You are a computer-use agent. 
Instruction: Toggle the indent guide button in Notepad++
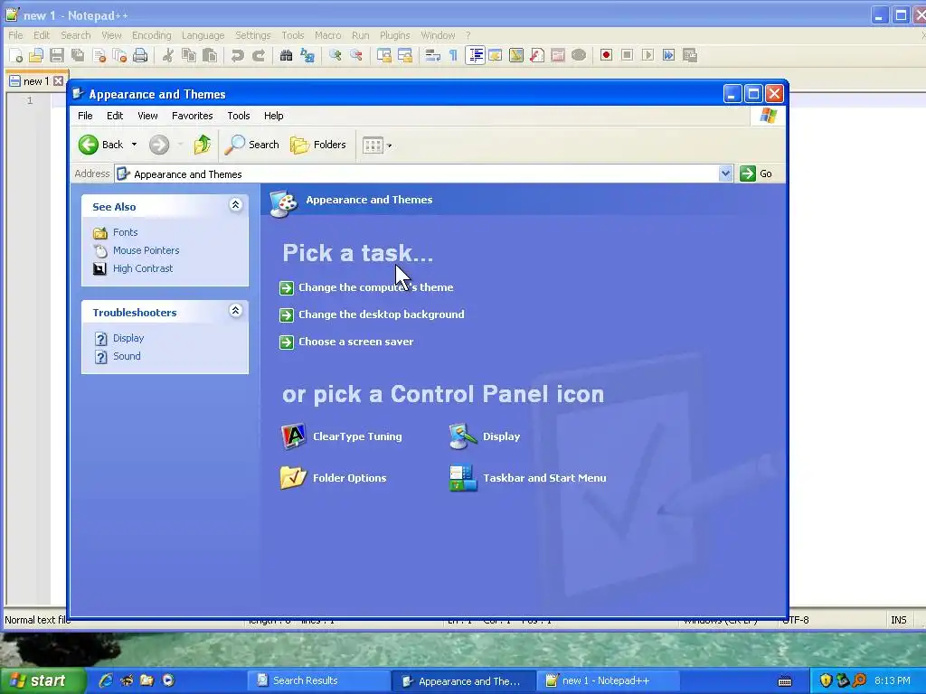(x=475, y=55)
